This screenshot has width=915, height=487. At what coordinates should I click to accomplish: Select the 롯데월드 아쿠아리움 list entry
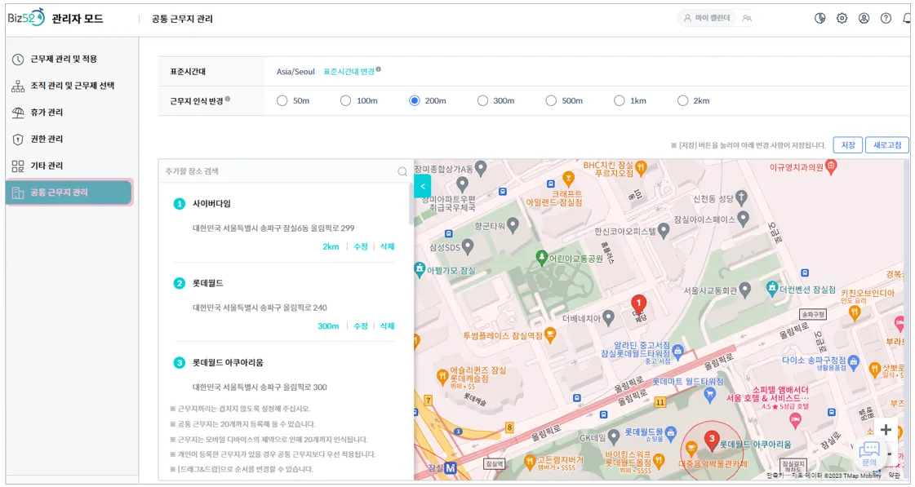[x=284, y=374]
